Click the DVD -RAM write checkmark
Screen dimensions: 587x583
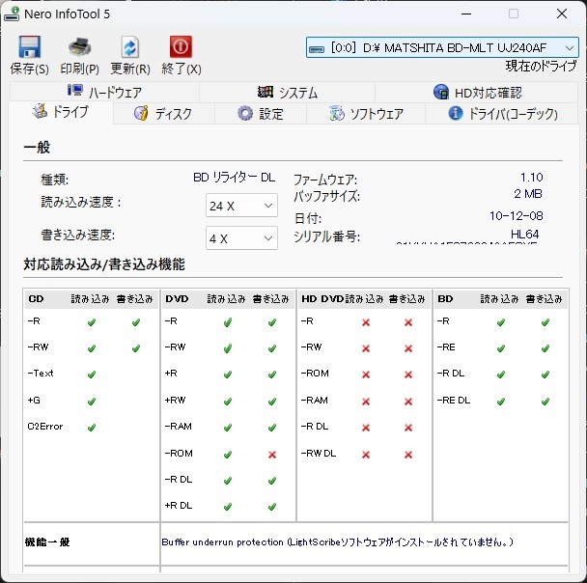[272, 428]
